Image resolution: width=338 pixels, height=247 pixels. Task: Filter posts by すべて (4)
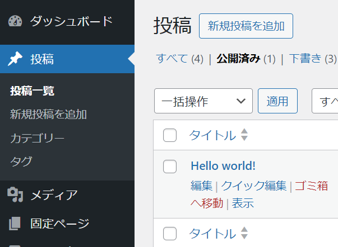click(x=180, y=59)
